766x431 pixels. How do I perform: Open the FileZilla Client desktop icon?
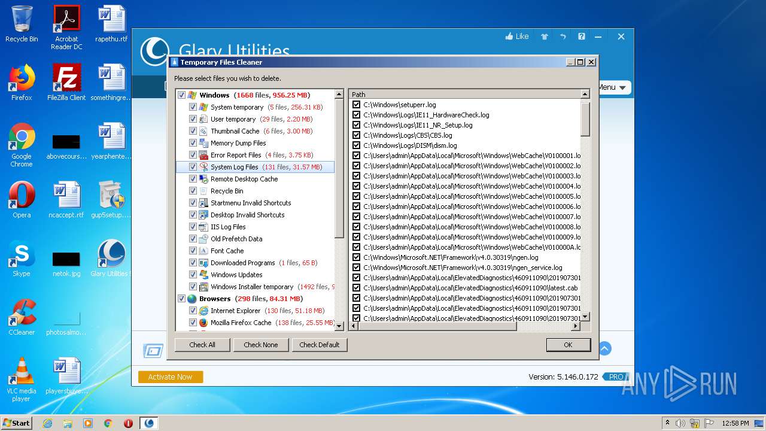(x=66, y=83)
